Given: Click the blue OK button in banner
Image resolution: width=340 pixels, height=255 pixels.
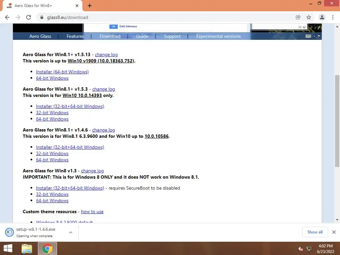Looking at the screenshot, I should click(114, 27).
